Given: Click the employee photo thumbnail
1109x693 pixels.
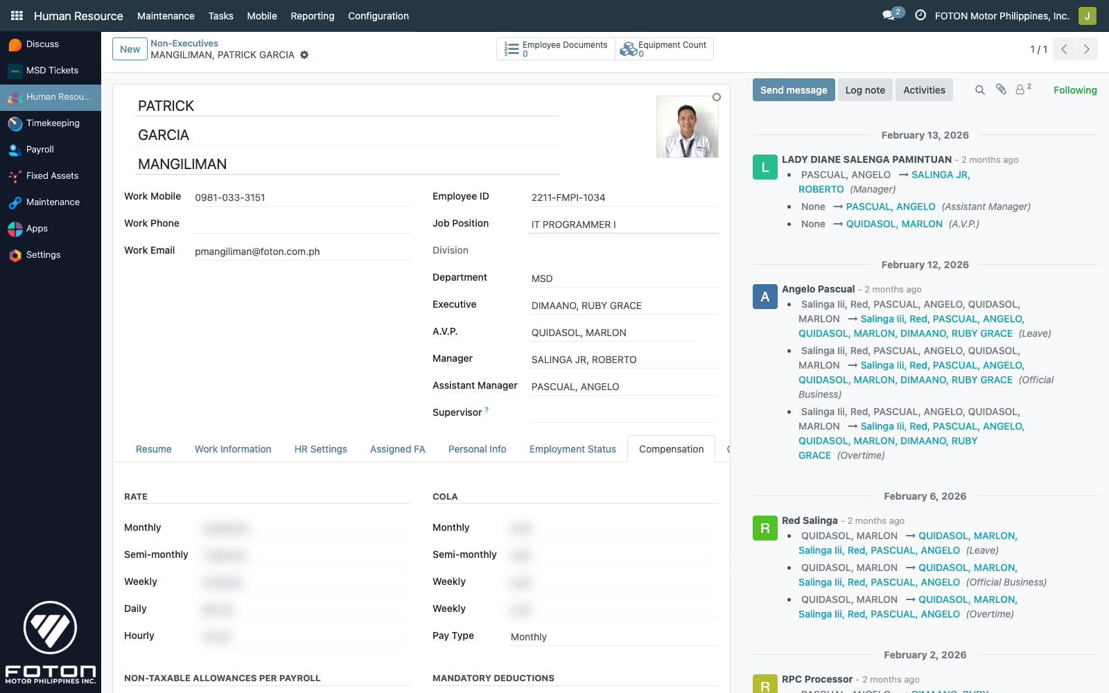Looking at the screenshot, I should pos(687,127).
